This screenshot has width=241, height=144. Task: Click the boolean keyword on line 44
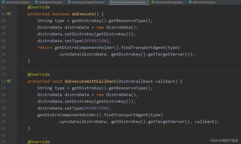point(61,14)
